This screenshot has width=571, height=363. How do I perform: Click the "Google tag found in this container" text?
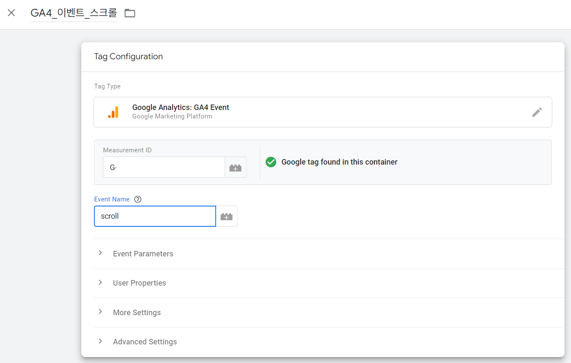[x=340, y=162]
